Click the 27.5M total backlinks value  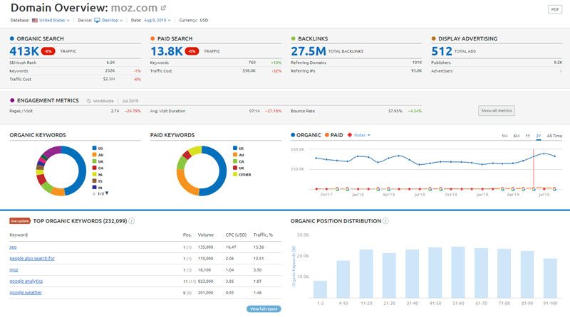pyautogui.click(x=309, y=51)
